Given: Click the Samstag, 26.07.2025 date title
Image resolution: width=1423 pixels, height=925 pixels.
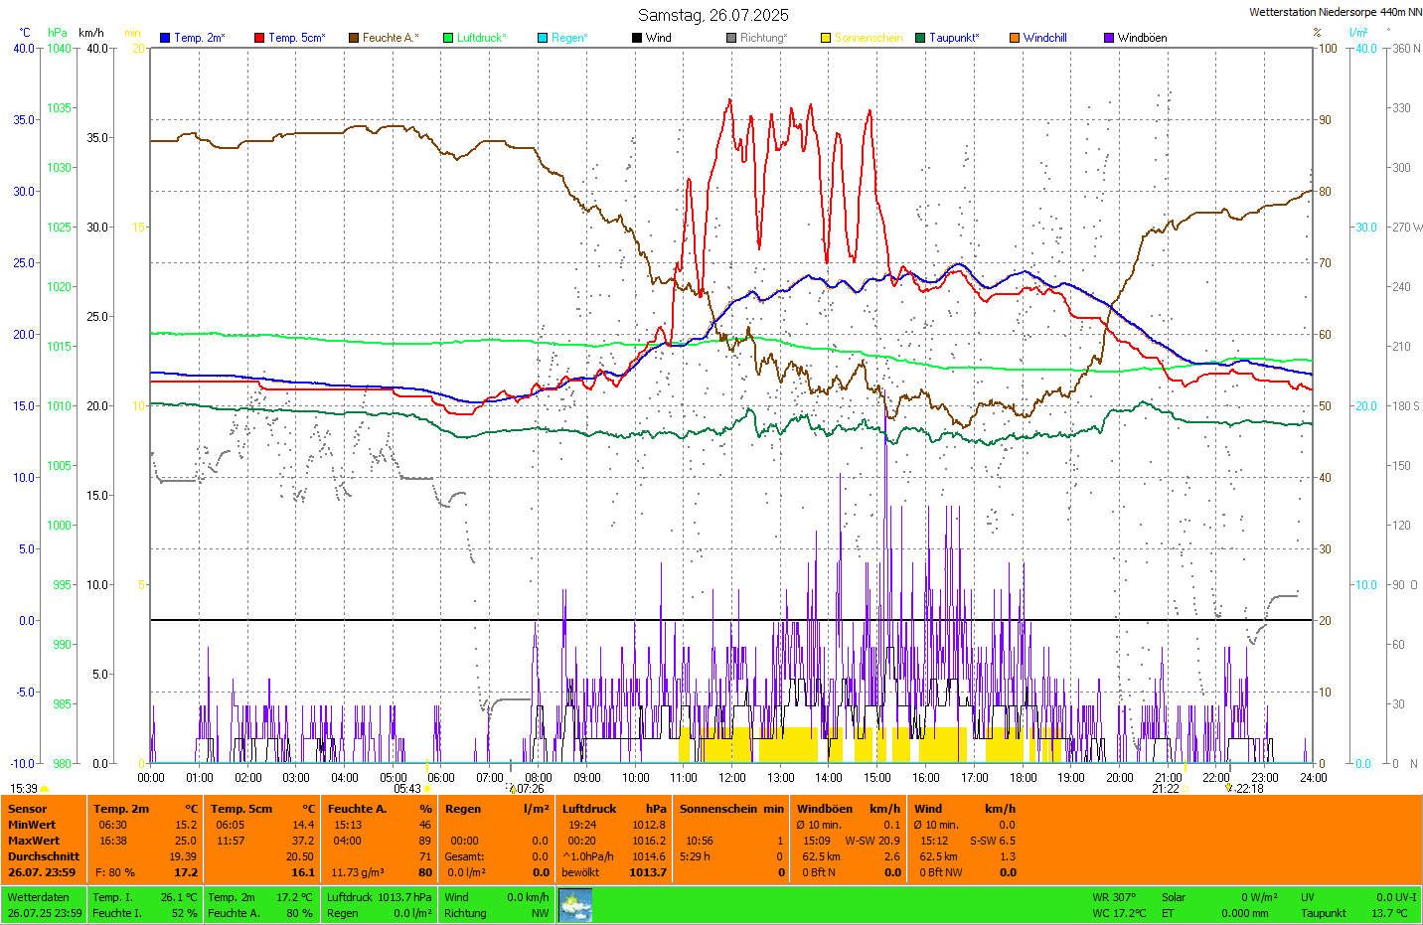Looking at the screenshot, I should click(712, 15).
